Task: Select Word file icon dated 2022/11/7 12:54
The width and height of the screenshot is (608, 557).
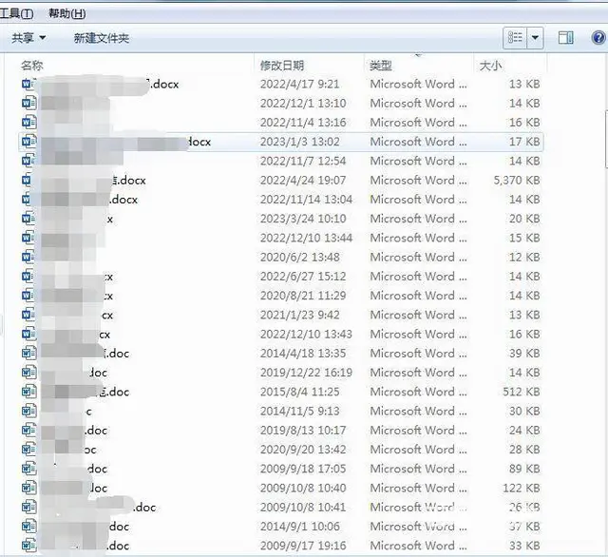Action: tap(28, 161)
